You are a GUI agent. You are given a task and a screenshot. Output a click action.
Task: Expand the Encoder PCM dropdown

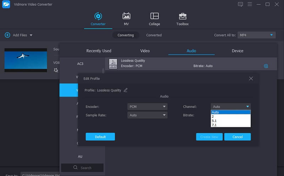(x=147, y=106)
